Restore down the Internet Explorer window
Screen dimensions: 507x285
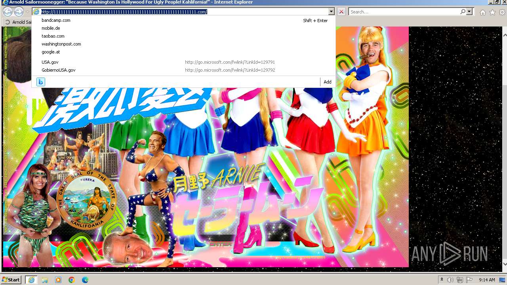(497, 2)
